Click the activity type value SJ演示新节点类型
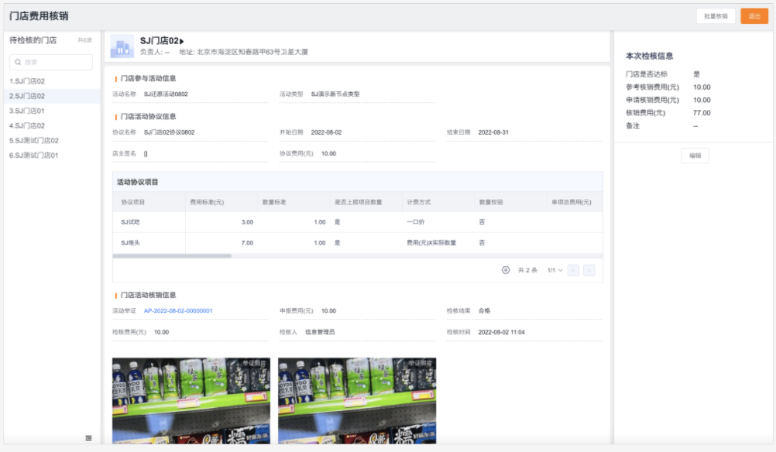 pyautogui.click(x=335, y=94)
